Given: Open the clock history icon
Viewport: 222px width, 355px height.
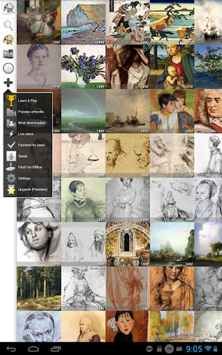Looking at the screenshot, I should pos(8,68).
